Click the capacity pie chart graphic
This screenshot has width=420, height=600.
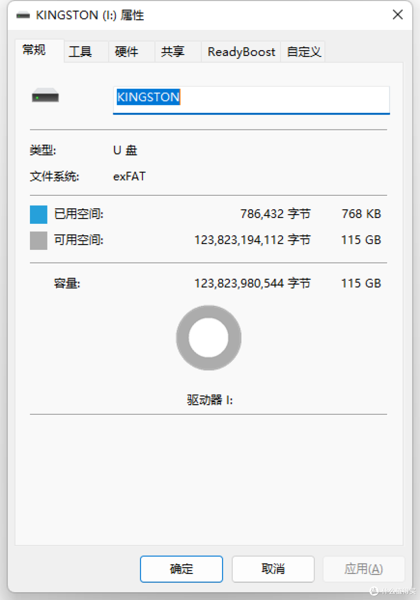point(208,338)
